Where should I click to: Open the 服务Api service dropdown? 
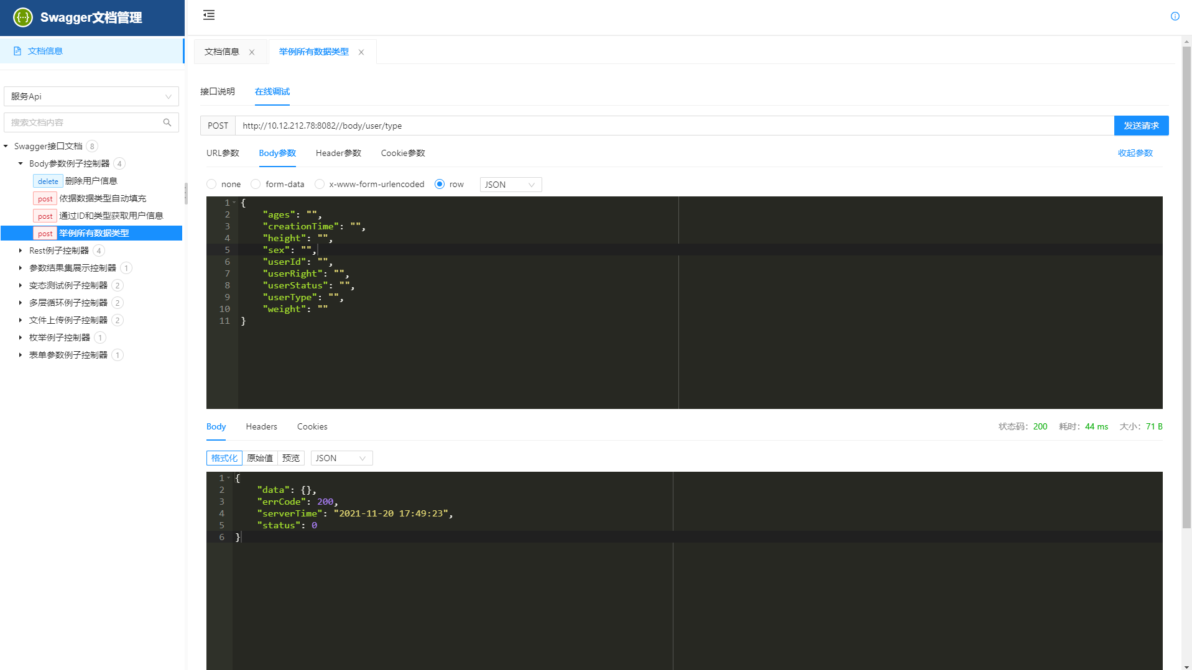91,96
